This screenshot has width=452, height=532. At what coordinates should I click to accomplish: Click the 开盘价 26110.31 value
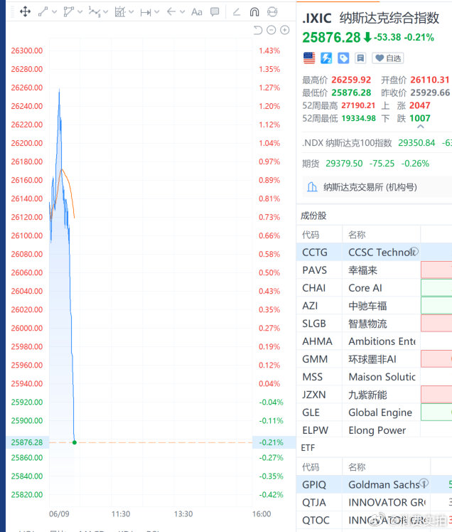(x=430, y=80)
